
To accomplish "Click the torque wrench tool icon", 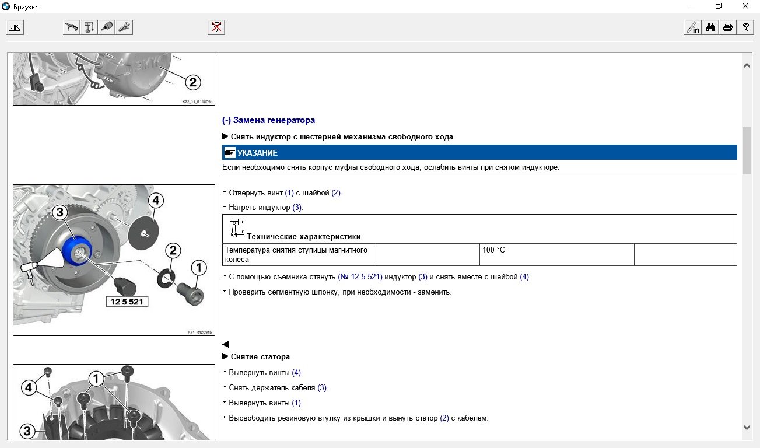I will [x=72, y=27].
